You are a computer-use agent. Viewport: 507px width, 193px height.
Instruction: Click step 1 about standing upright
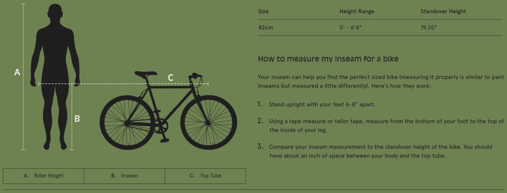tap(322, 105)
